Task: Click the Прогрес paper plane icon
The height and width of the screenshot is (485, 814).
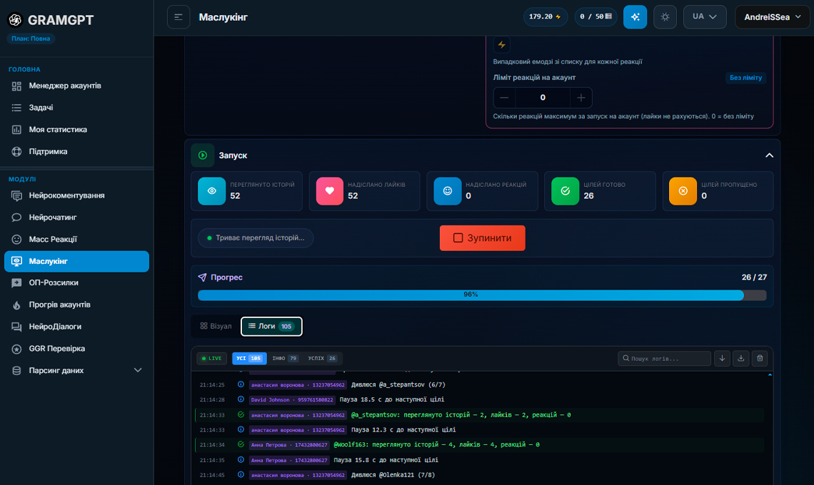Action: (203, 277)
